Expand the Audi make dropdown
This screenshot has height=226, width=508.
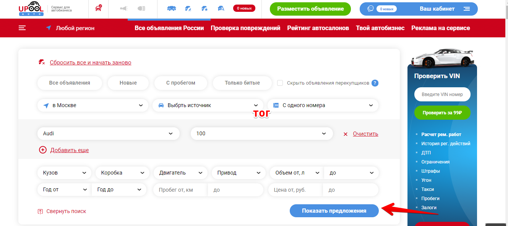point(108,133)
